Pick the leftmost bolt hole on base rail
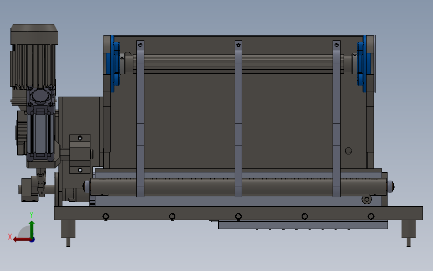This screenshot has width=433, height=271. 106,217
